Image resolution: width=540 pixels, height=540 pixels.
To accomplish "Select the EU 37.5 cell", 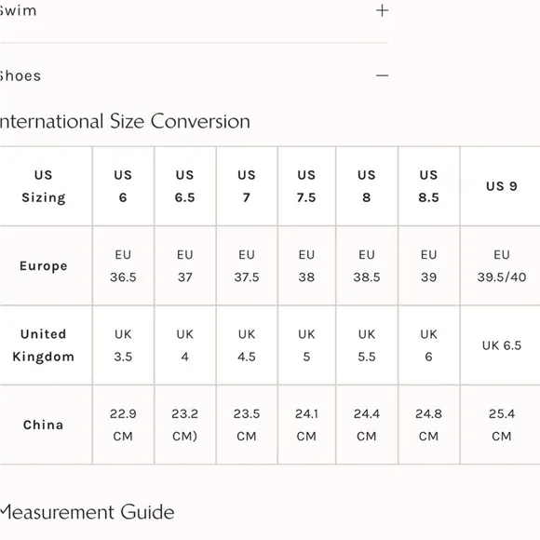I will (247, 266).
